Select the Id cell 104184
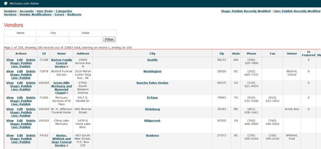This screenshot has height=149, width=321. coord(44,83)
